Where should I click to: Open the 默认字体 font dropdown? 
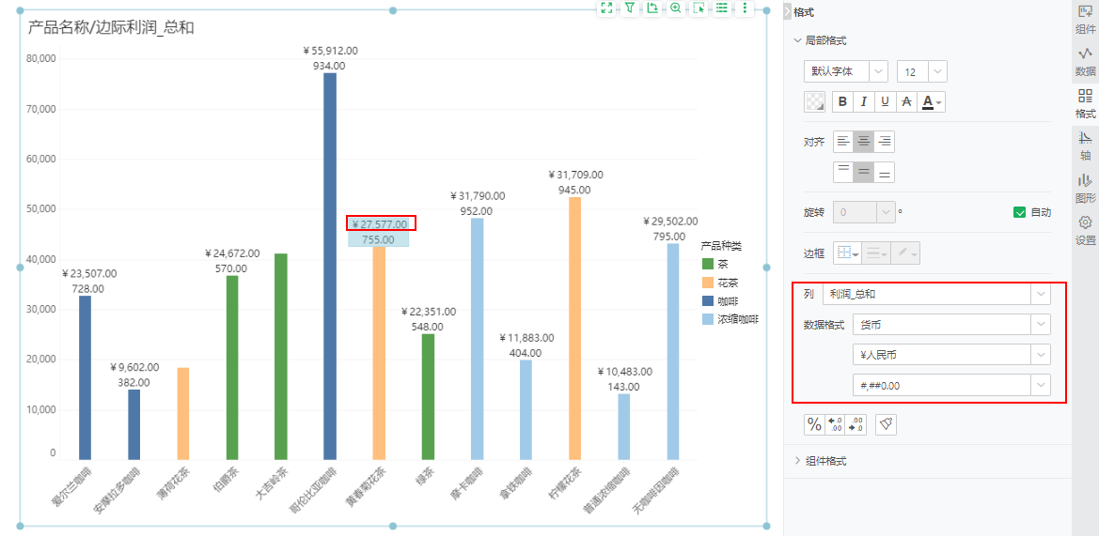(845, 71)
